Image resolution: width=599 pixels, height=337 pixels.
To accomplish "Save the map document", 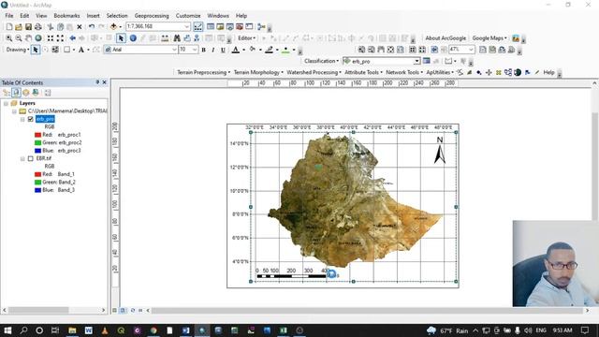I will (28, 27).
